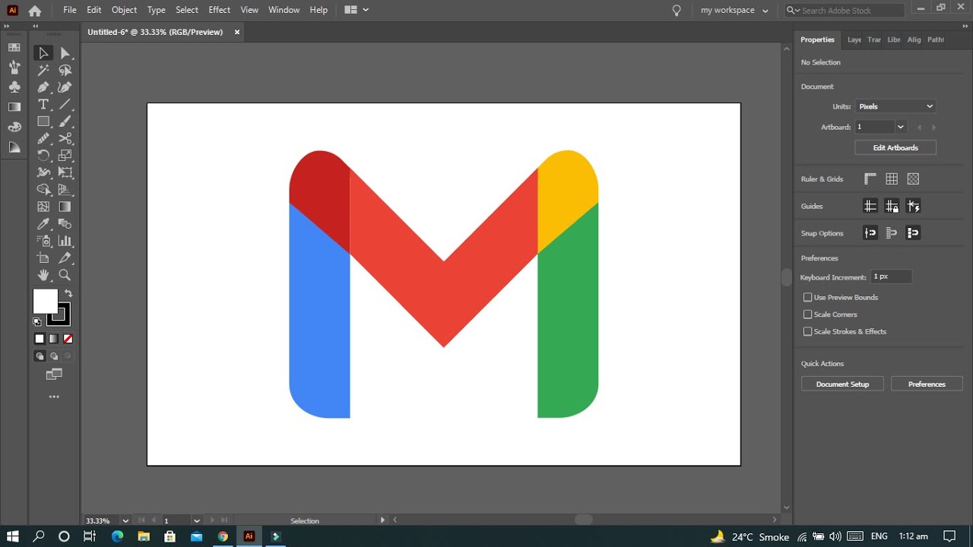This screenshot has height=547, width=973.
Task: Click the Edit Artboards button
Action: pos(895,147)
